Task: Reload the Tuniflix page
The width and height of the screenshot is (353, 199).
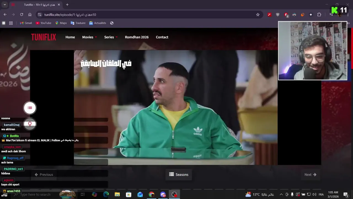Action: (x=22, y=15)
